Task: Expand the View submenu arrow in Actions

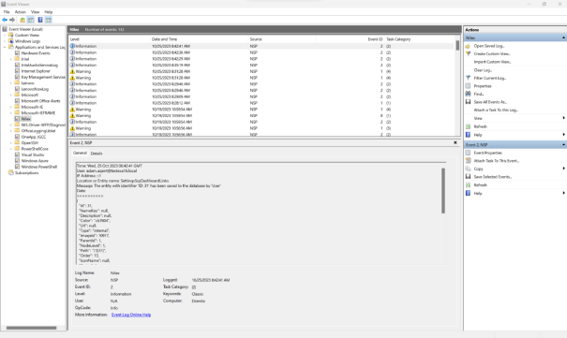Action: tap(563, 118)
